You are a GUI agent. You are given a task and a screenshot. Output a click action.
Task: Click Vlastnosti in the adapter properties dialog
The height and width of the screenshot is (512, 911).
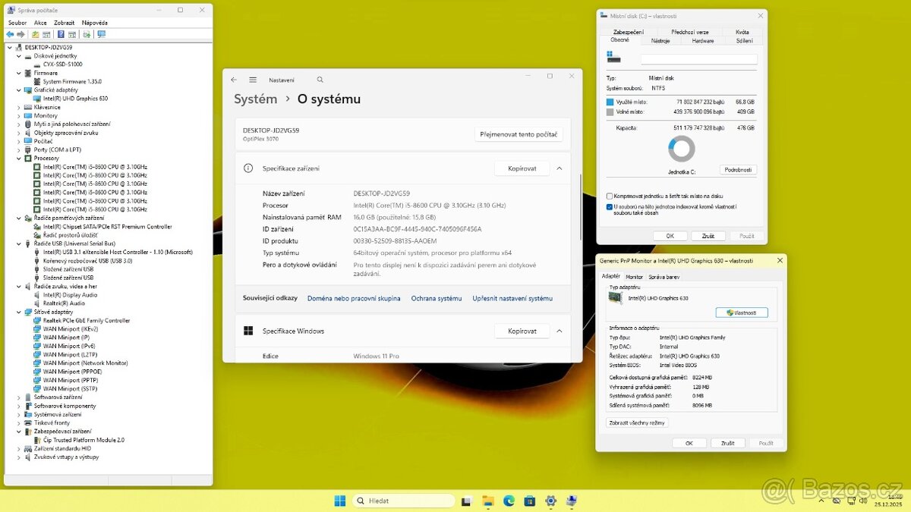click(742, 312)
